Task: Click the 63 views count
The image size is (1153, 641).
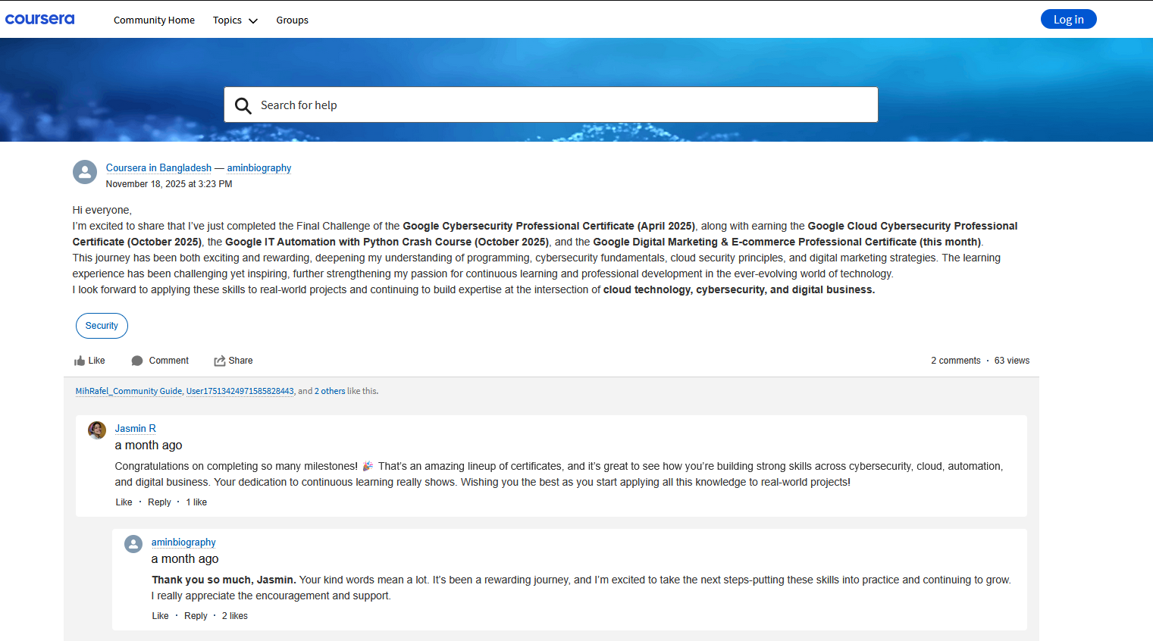Action: click(x=1012, y=361)
